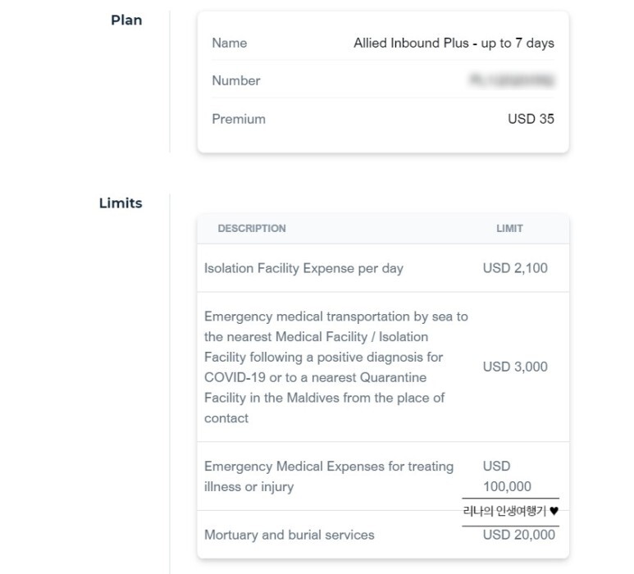This screenshot has width=634, height=574.
Task: Click the Korean watermark text
Action: coord(504,512)
